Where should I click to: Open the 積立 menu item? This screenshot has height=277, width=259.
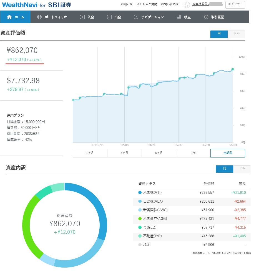pyautogui.click(x=184, y=17)
